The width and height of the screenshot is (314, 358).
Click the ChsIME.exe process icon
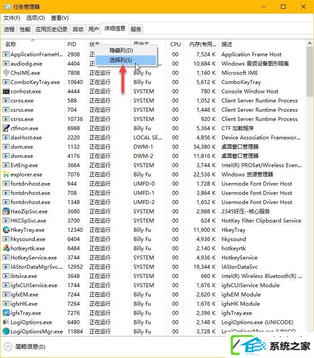[x=6, y=73]
